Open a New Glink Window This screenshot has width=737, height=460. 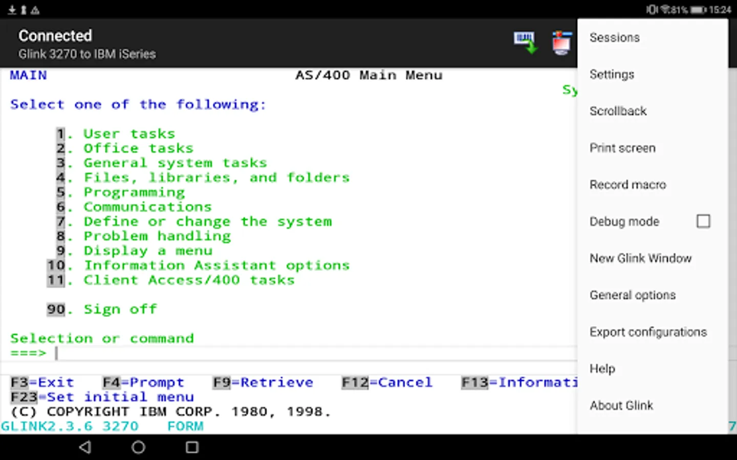(x=653, y=258)
